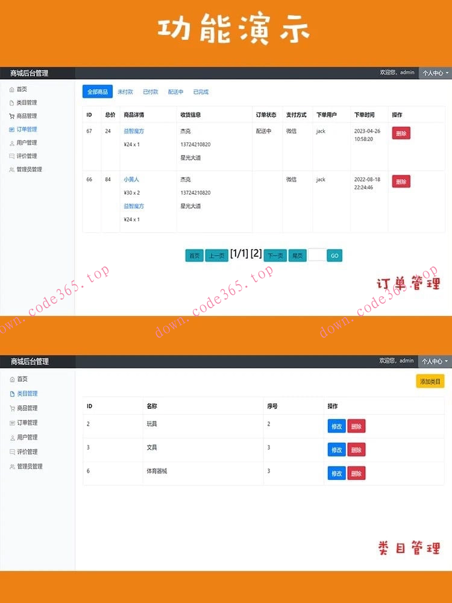Click 用户管理 person icon in upper sidebar
452x603 pixels.
[x=12, y=143]
